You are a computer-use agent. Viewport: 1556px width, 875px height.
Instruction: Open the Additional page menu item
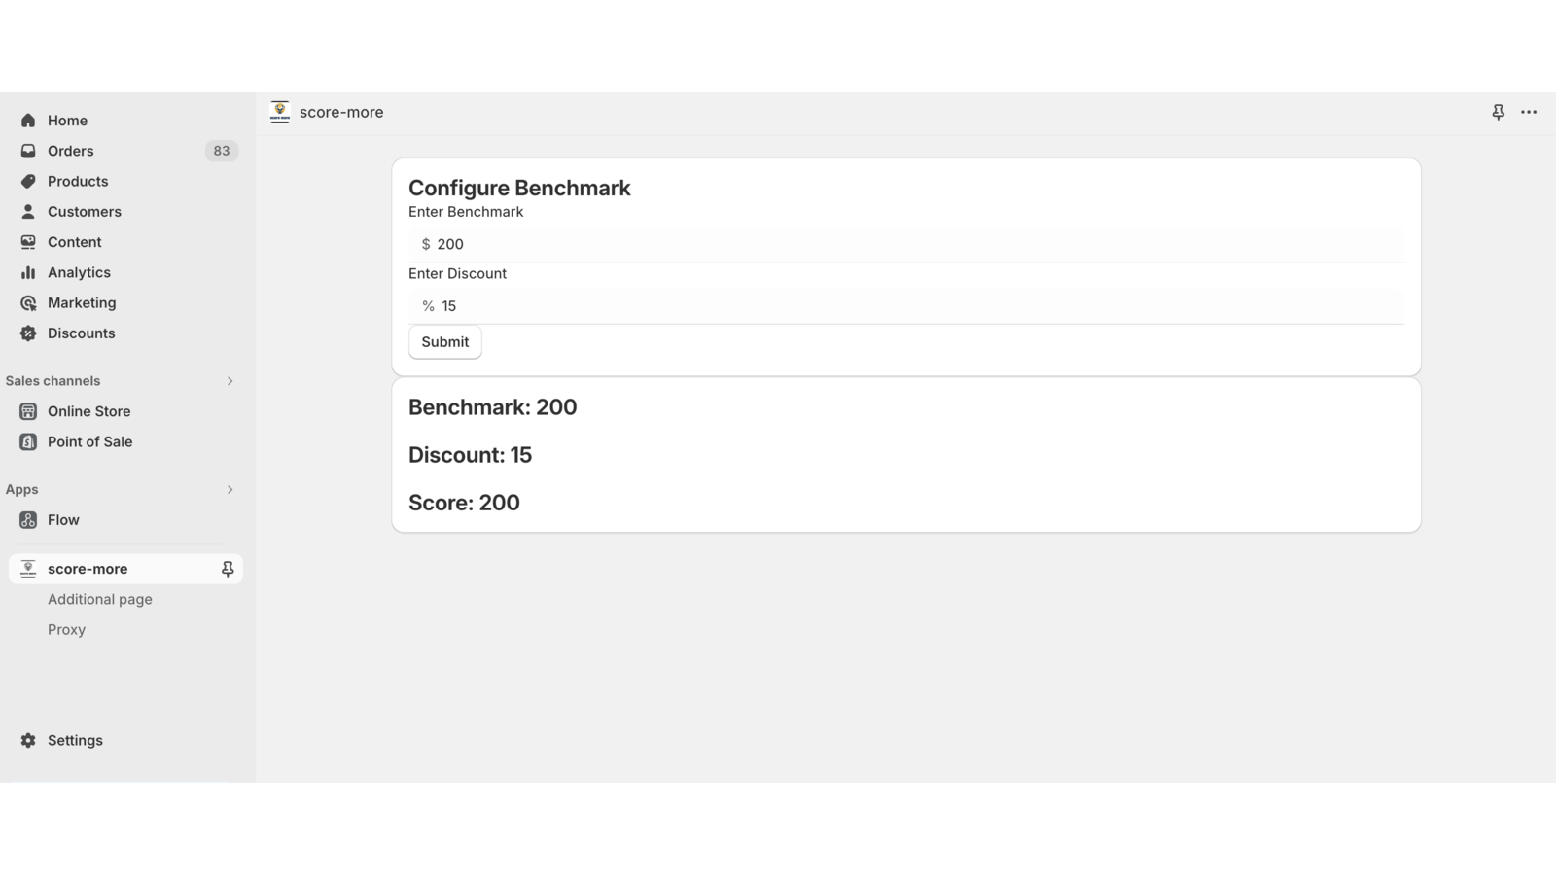coord(100,599)
